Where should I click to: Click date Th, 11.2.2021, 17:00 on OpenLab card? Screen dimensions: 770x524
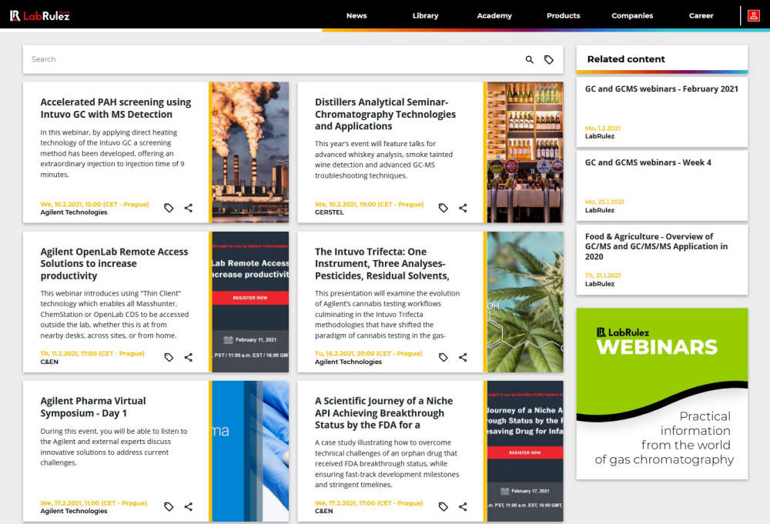coord(92,353)
